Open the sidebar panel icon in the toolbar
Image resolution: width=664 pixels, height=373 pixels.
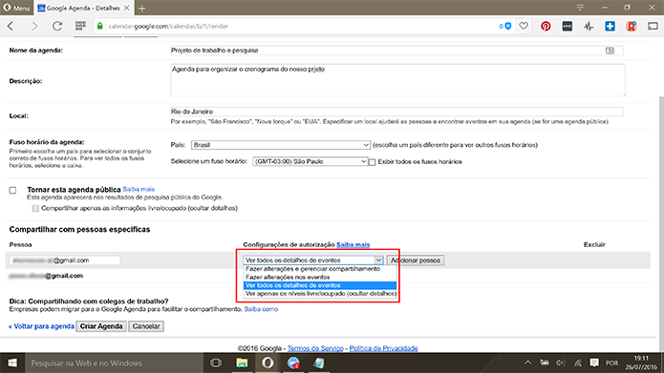(653, 26)
